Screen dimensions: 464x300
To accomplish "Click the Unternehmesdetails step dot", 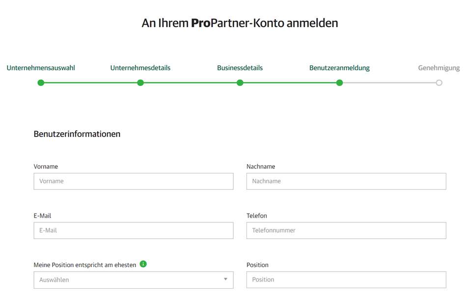I will click(140, 83).
